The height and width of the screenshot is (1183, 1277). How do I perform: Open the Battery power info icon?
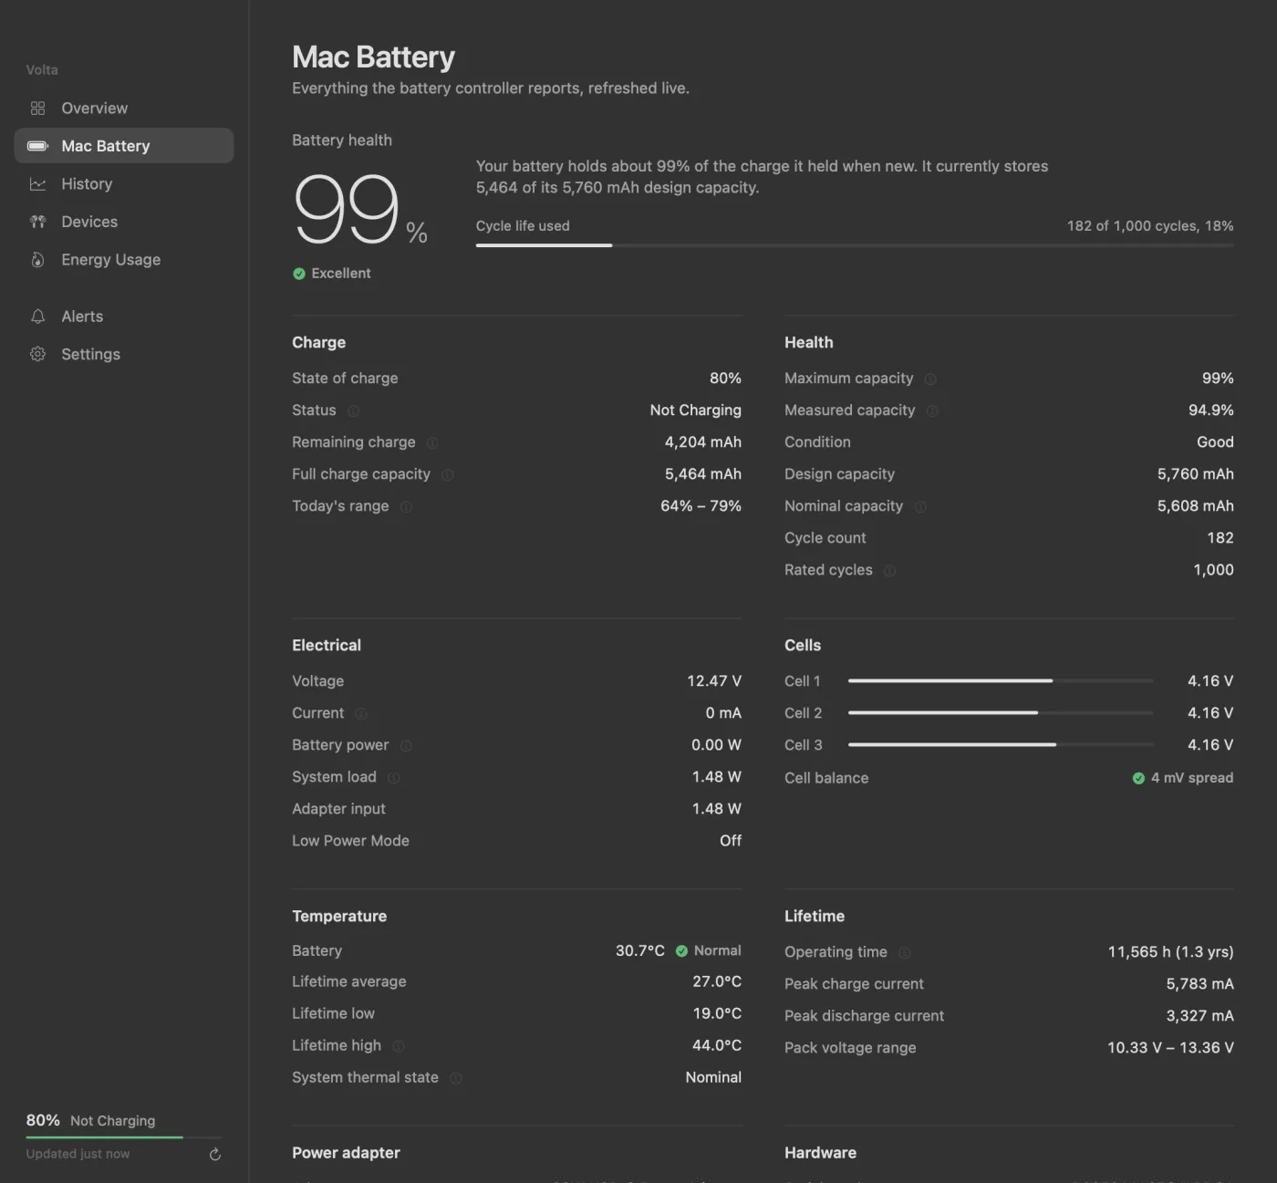point(406,746)
